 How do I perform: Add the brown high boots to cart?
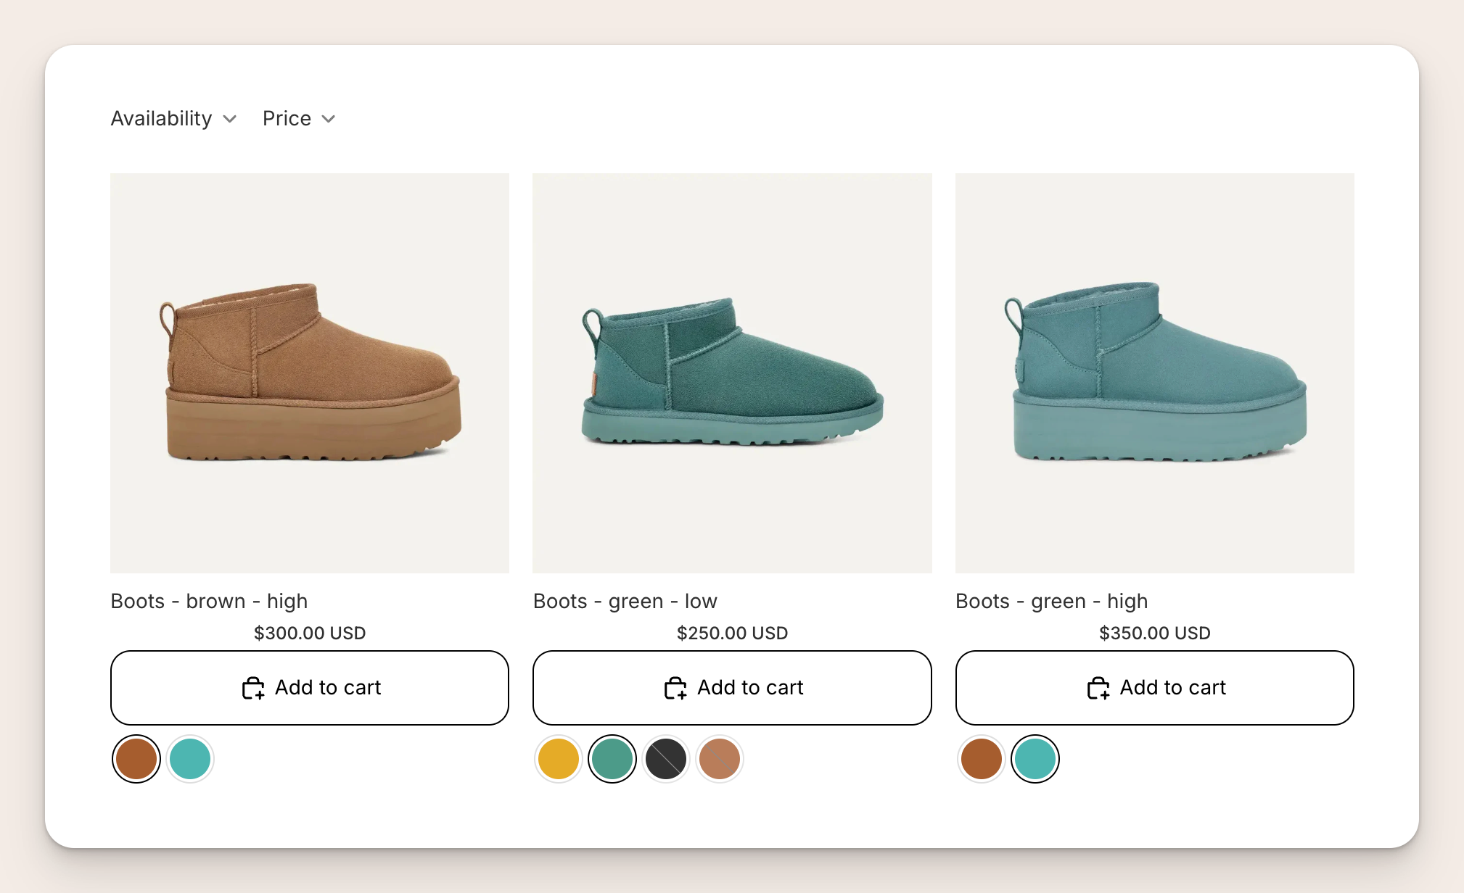click(x=310, y=687)
